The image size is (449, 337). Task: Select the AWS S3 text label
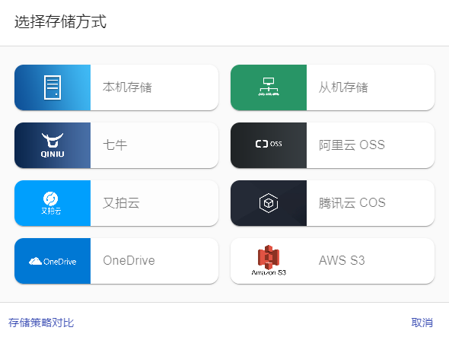point(342,261)
